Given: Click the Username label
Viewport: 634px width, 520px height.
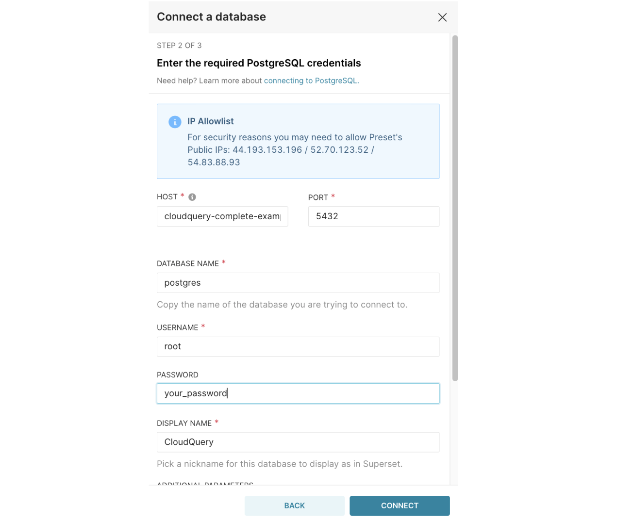Looking at the screenshot, I should [178, 328].
